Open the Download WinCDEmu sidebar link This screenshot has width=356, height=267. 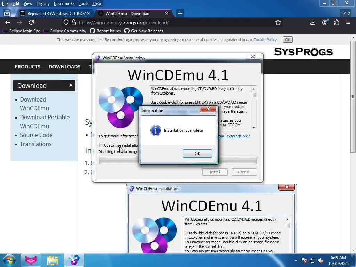click(x=34, y=104)
